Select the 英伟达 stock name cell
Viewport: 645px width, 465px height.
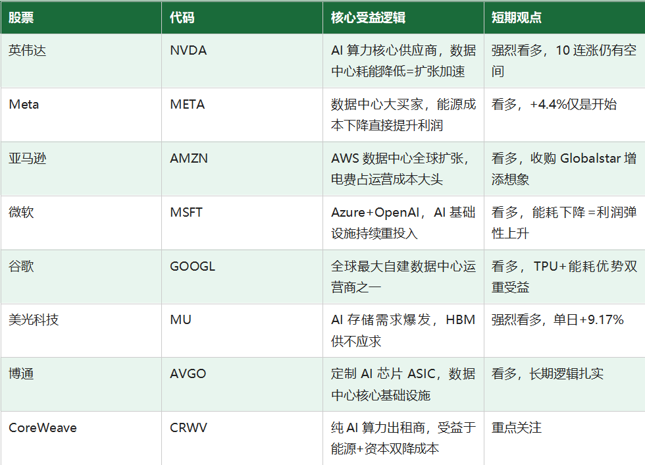click(81, 61)
